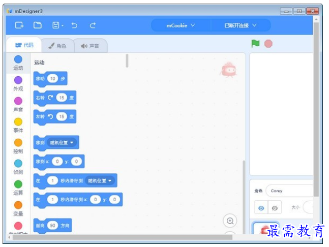Open a project with the folder icon
Viewport: 329px width, 247px height.
(x=37, y=25)
